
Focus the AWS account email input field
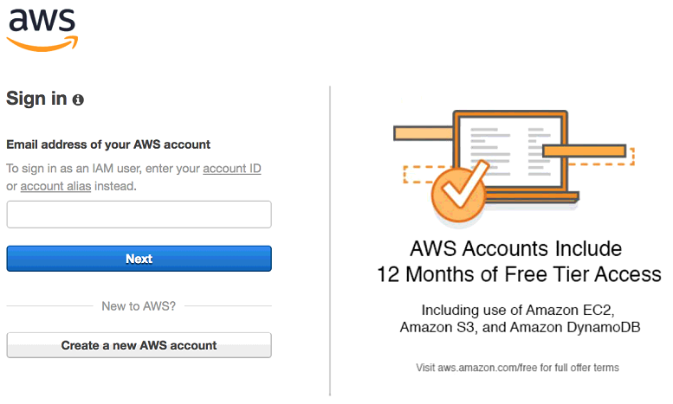tap(139, 215)
